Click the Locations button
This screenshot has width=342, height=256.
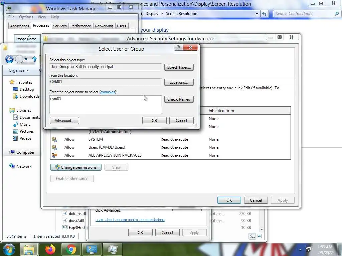click(x=179, y=82)
